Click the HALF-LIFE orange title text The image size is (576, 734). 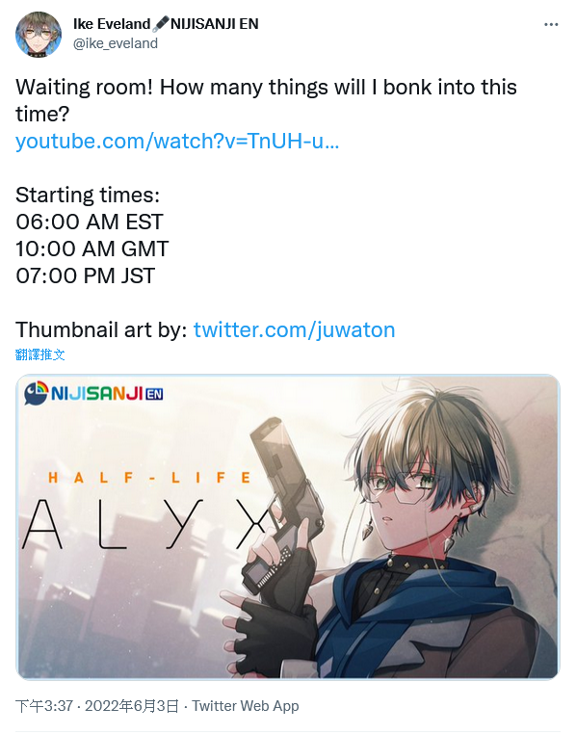click(x=149, y=478)
